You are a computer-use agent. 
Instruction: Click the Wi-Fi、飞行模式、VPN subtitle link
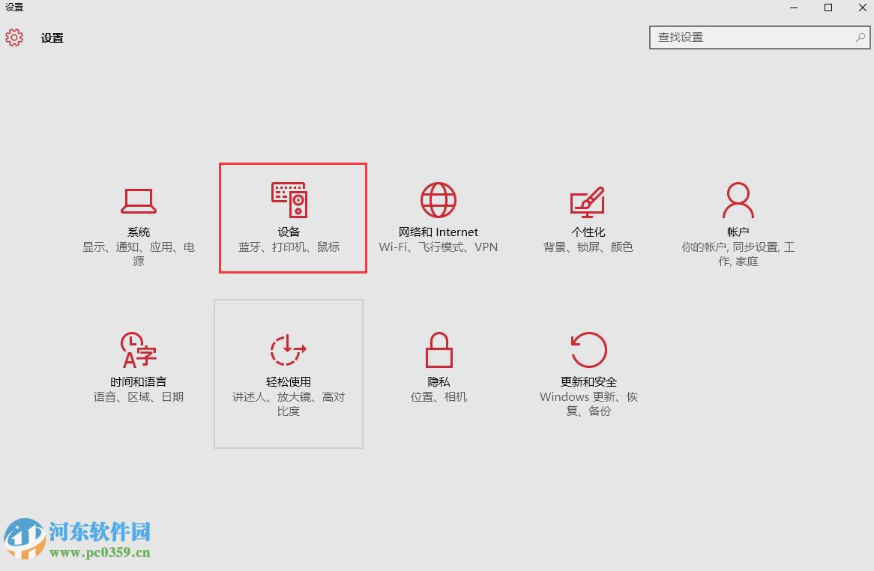coord(438,247)
